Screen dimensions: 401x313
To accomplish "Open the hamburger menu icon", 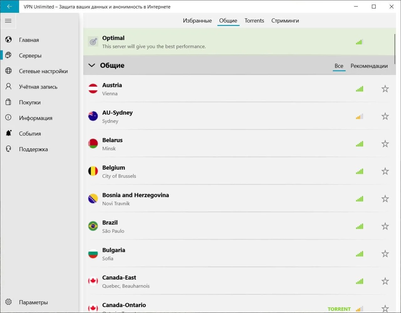I will click(8, 21).
